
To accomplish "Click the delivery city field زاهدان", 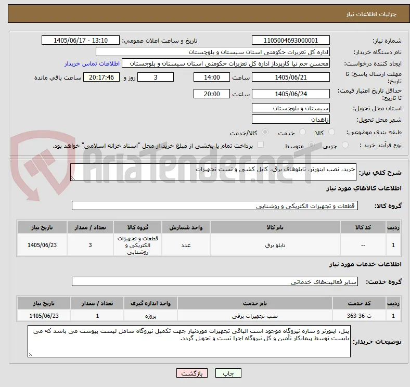I will (x=291, y=119).
